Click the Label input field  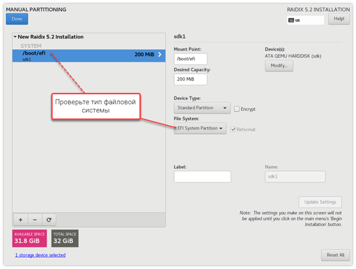point(202,177)
